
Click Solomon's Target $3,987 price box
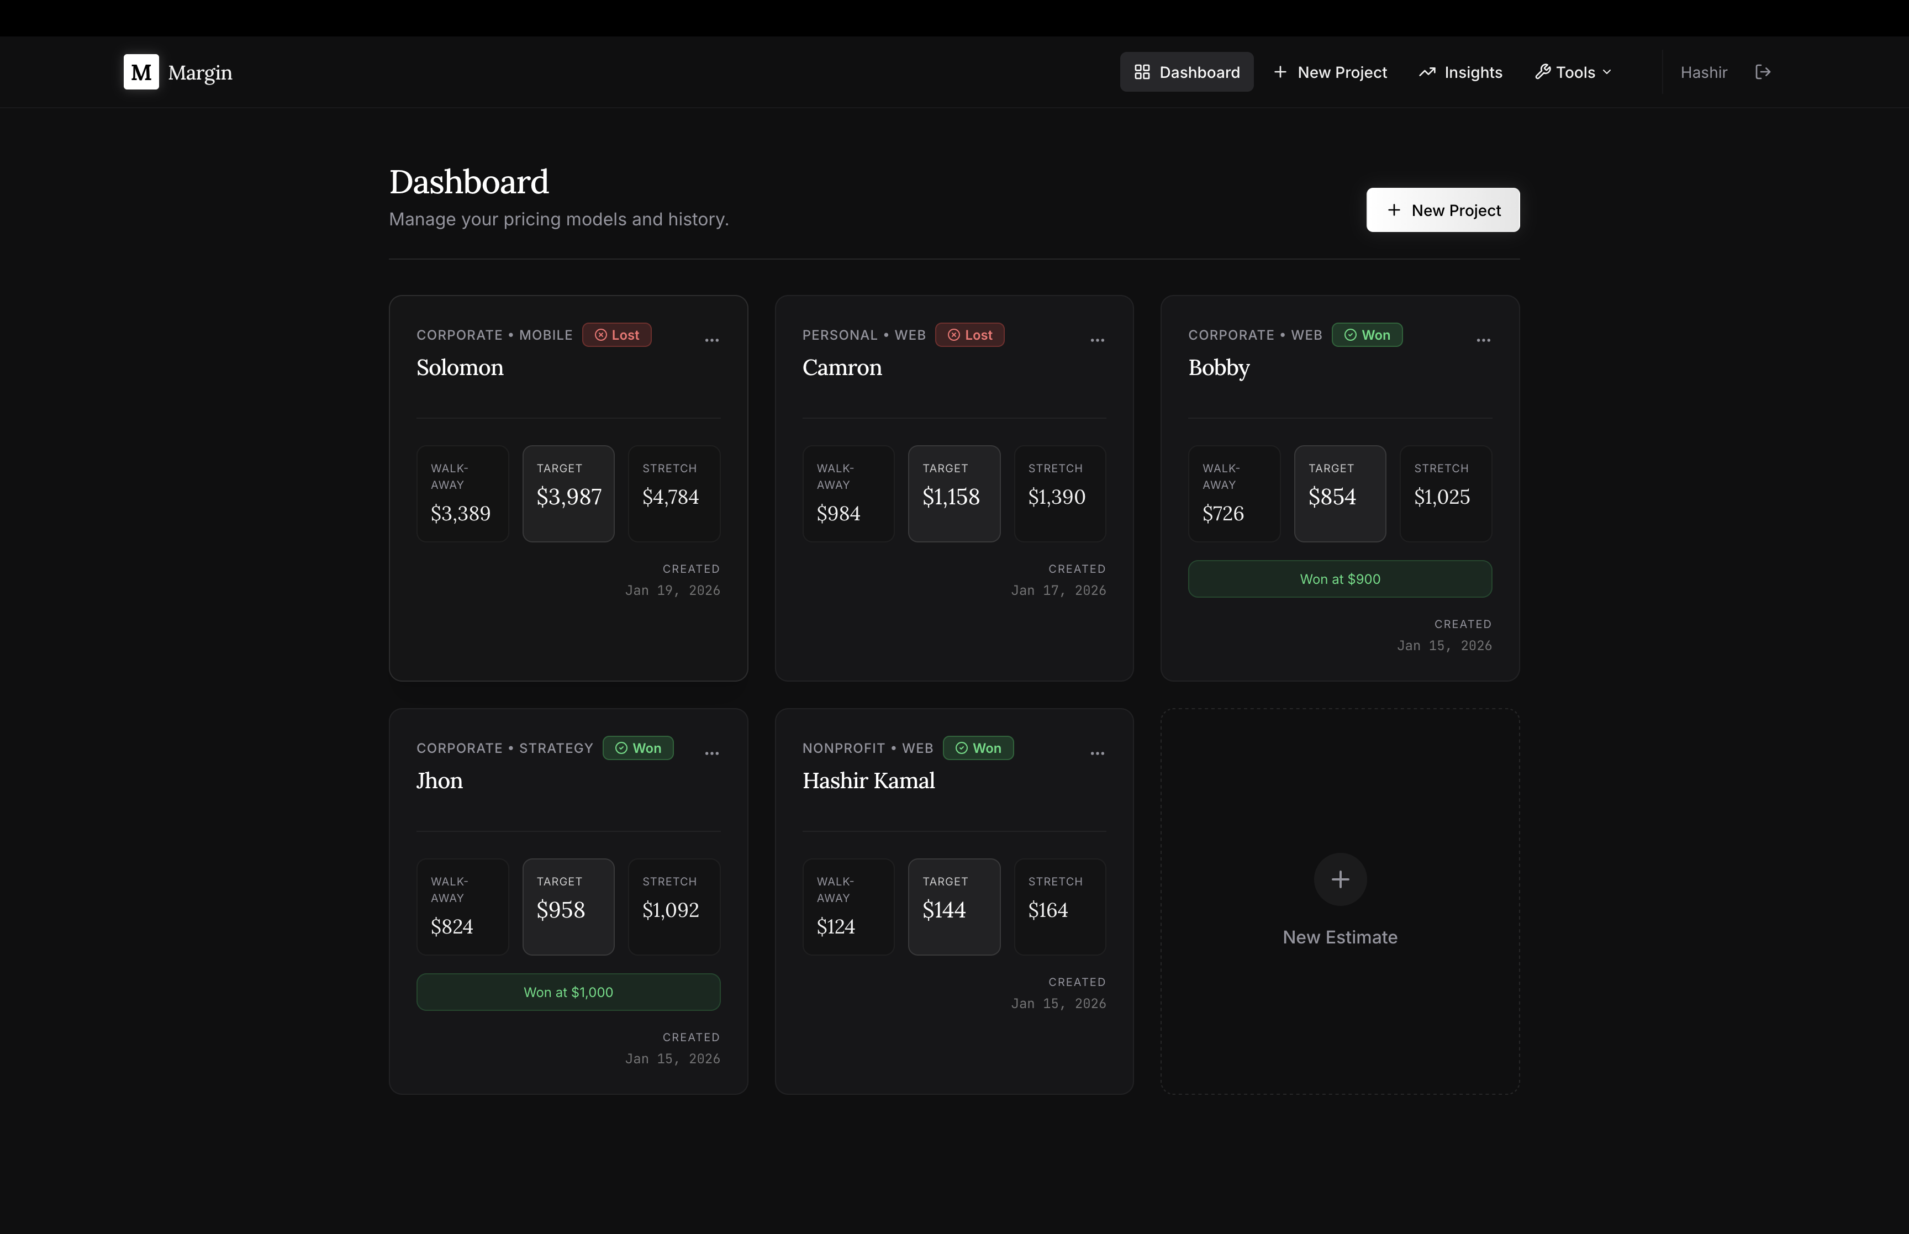pyautogui.click(x=568, y=494)
